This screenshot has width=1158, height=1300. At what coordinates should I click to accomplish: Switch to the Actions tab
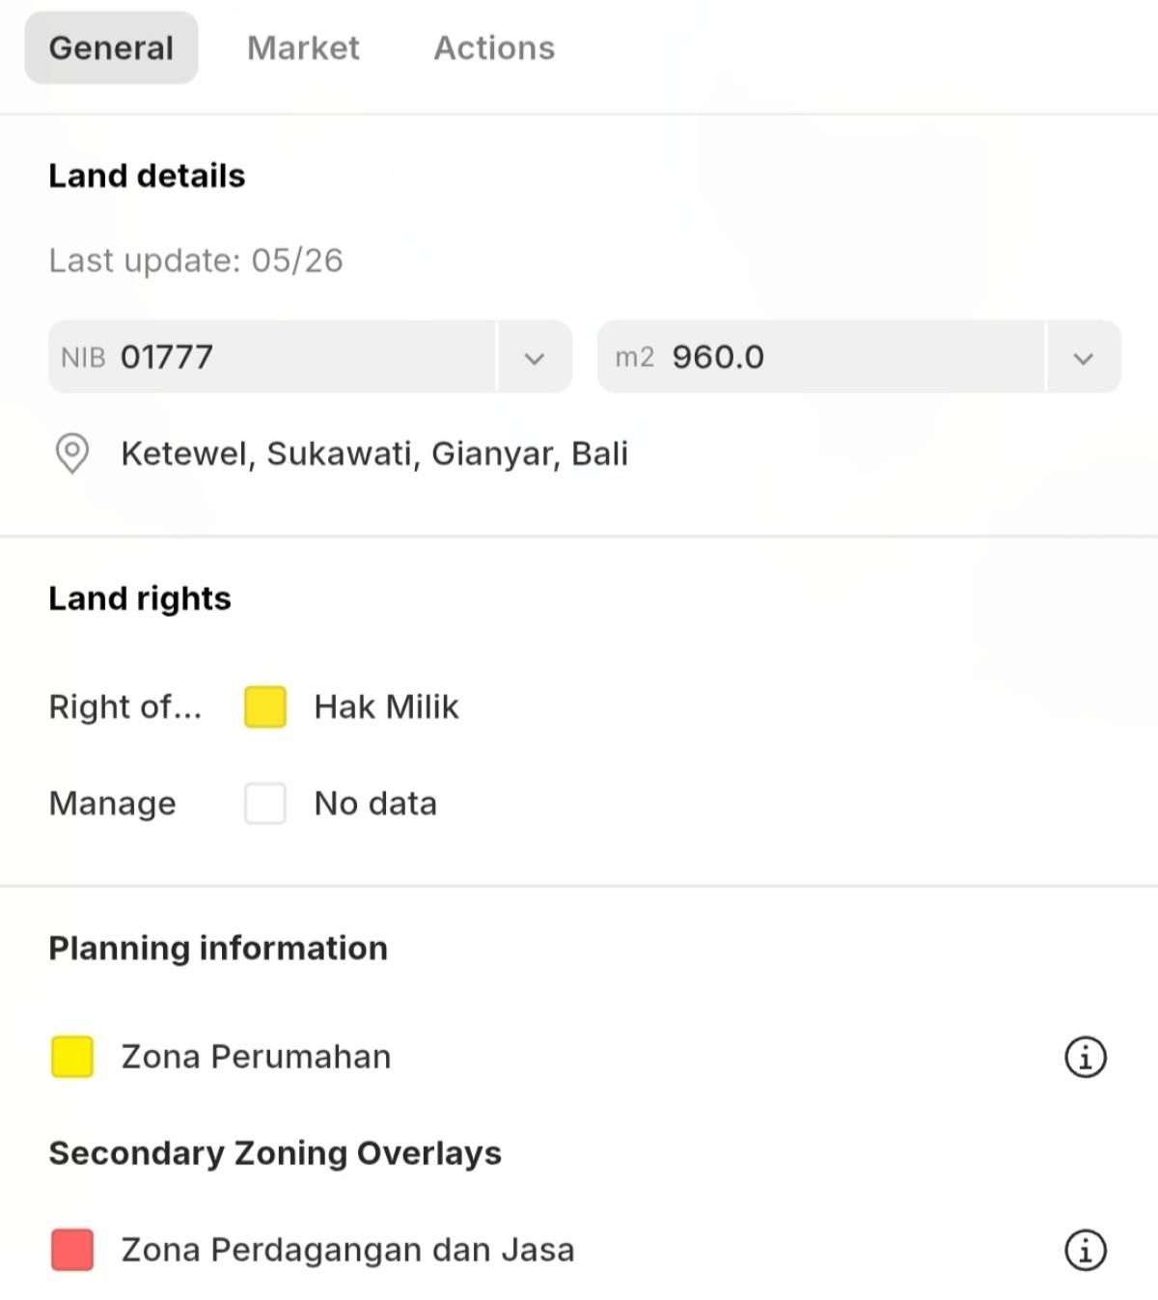494,48
